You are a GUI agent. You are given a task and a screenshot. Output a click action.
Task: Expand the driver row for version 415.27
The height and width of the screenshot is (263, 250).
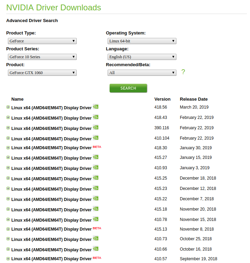pyautogui.click(x=8, y=157)
